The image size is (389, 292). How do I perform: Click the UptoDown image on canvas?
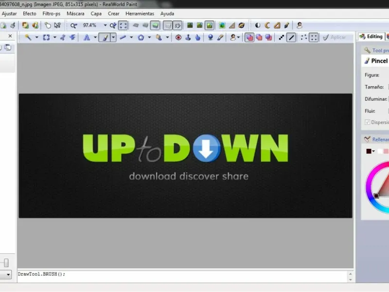185,156
